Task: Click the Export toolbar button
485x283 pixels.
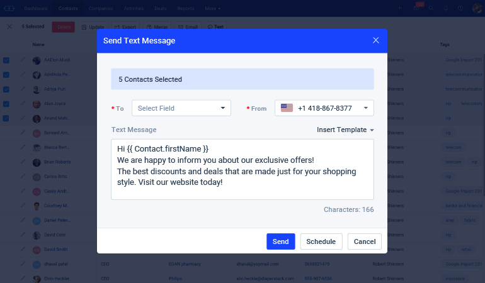Action: tap(125, 27)
